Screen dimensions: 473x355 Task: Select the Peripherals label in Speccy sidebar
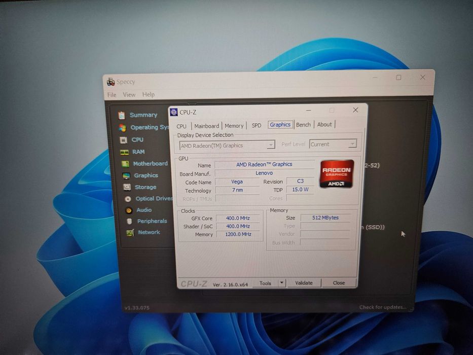click(152, 221)
